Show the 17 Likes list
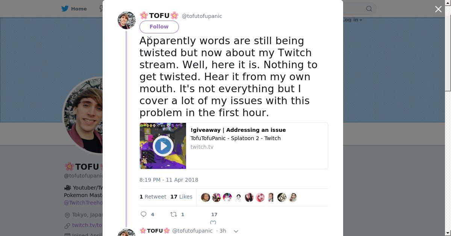451x236 pixels. tap(181, 197)
